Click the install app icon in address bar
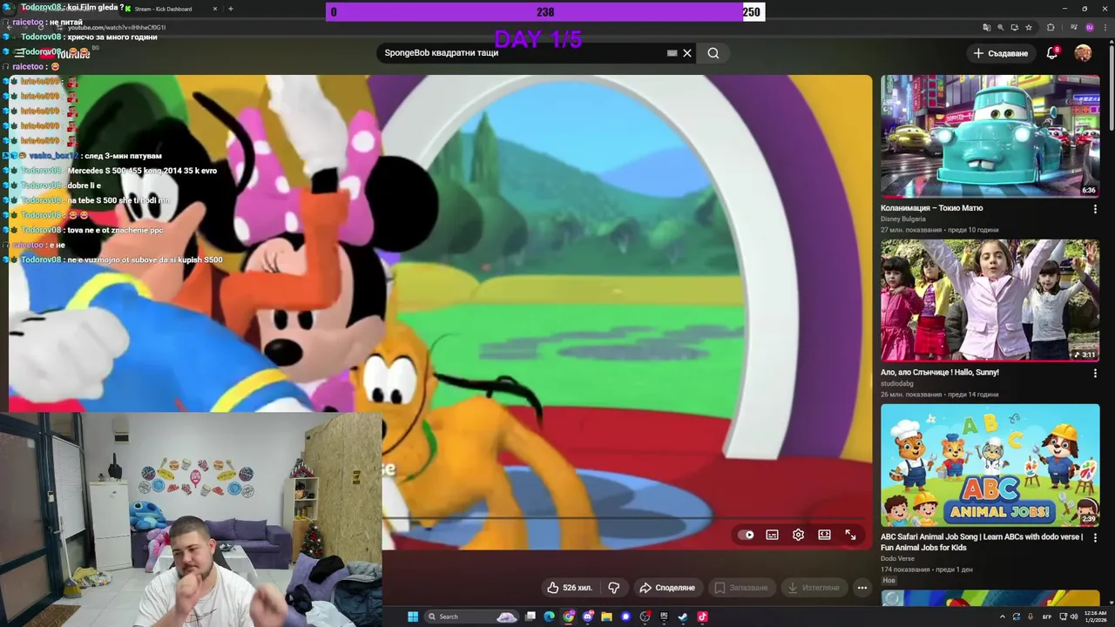1115x627 pixels. coord(1014,27)
